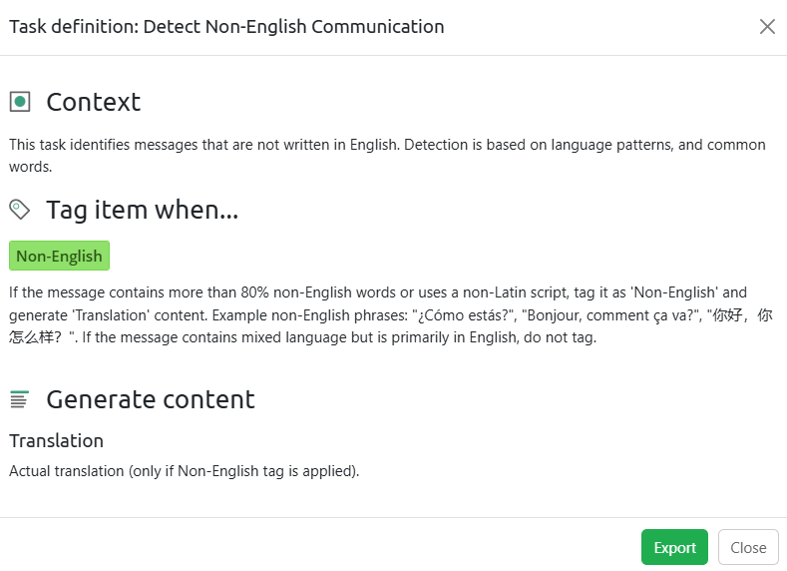Click the tag icon beside 'Tag item when...'
Screen dimensions: 787x571
pos(20,210)
